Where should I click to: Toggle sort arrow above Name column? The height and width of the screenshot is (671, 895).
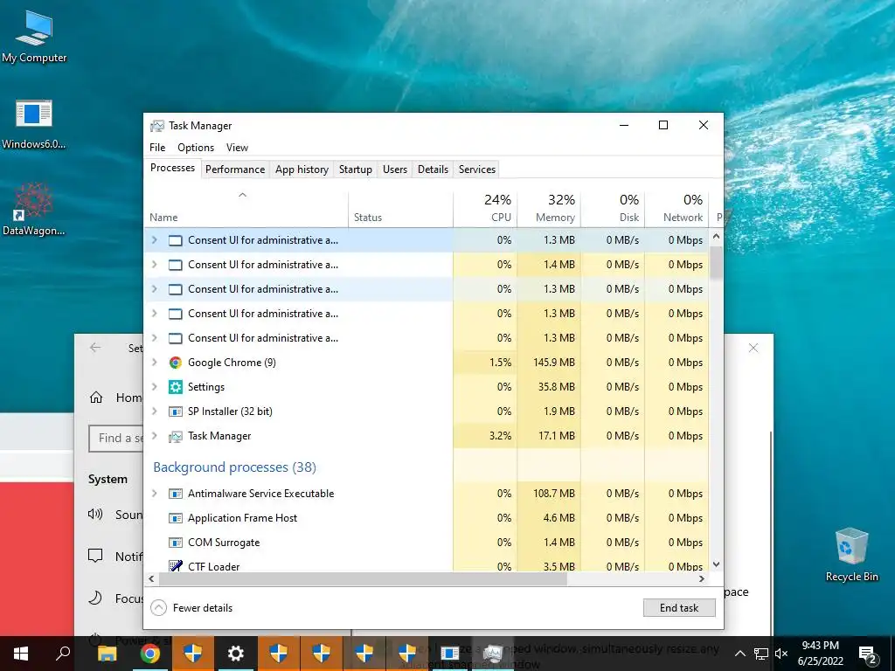click(x=243, y=195)
